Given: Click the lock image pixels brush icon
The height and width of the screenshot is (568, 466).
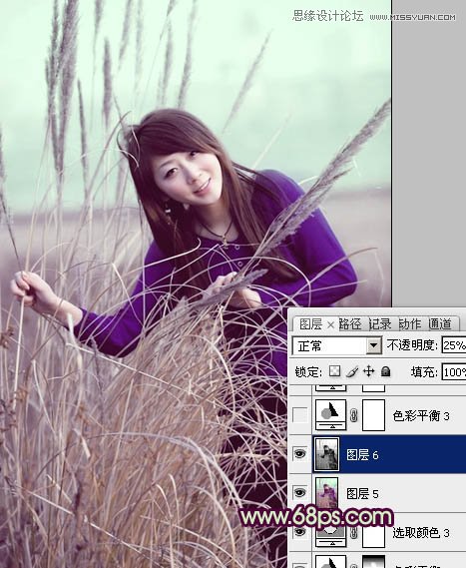Looking at the screenshot, I should 352,371.
